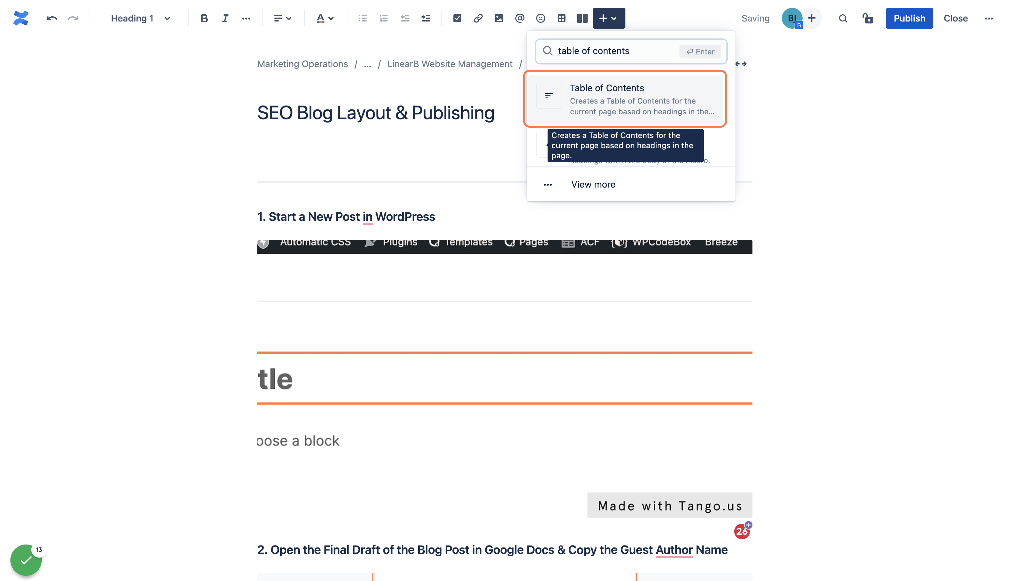The height and width of the screenshot is (581, 1015).
Task: Open the green checkmark widget with 13 badge
Action: pyautogui.click(x=26, y=560)
